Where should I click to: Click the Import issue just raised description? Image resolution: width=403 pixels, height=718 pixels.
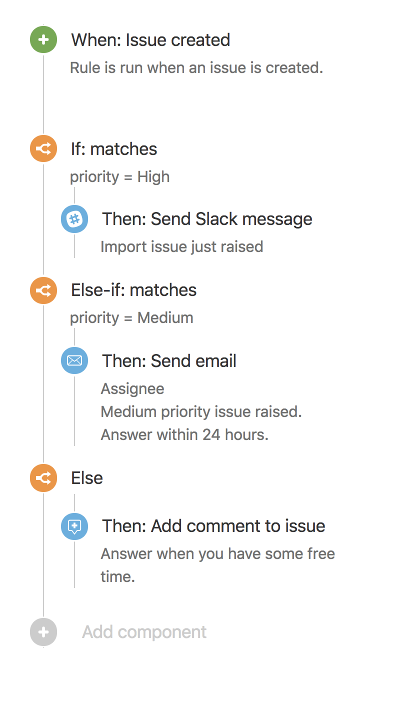(x=182, y=246)
